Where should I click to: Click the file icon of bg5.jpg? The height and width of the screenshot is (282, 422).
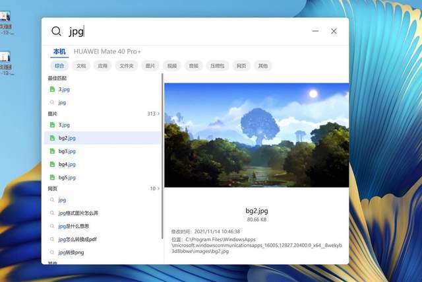click(52, 178)
